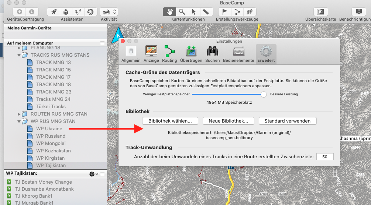
Task: Expand the ROUTEN RUS MNG STAN folder
Action: 19,114
